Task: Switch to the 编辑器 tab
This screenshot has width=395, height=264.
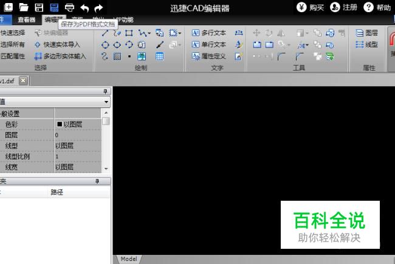Action: coord(53,19)
